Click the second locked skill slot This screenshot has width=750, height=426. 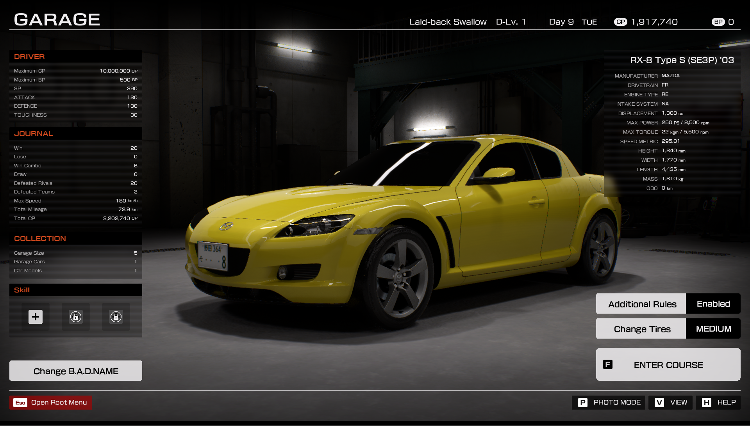pos(76,317)
